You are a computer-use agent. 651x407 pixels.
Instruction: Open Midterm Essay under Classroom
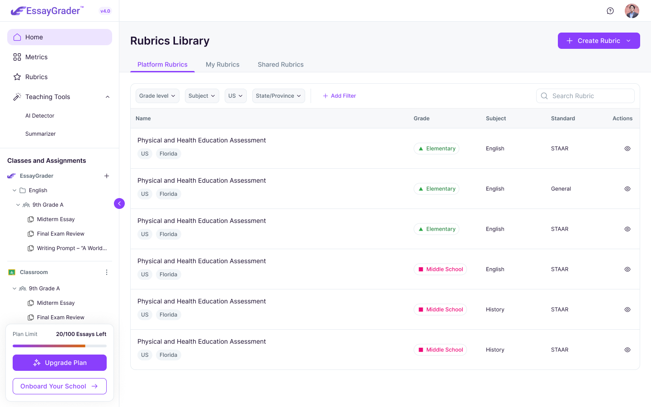(56, 303)
